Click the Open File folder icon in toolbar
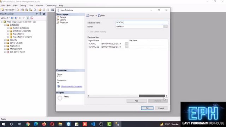This screenshot has width=226, height=127. [x=40, y=10]
